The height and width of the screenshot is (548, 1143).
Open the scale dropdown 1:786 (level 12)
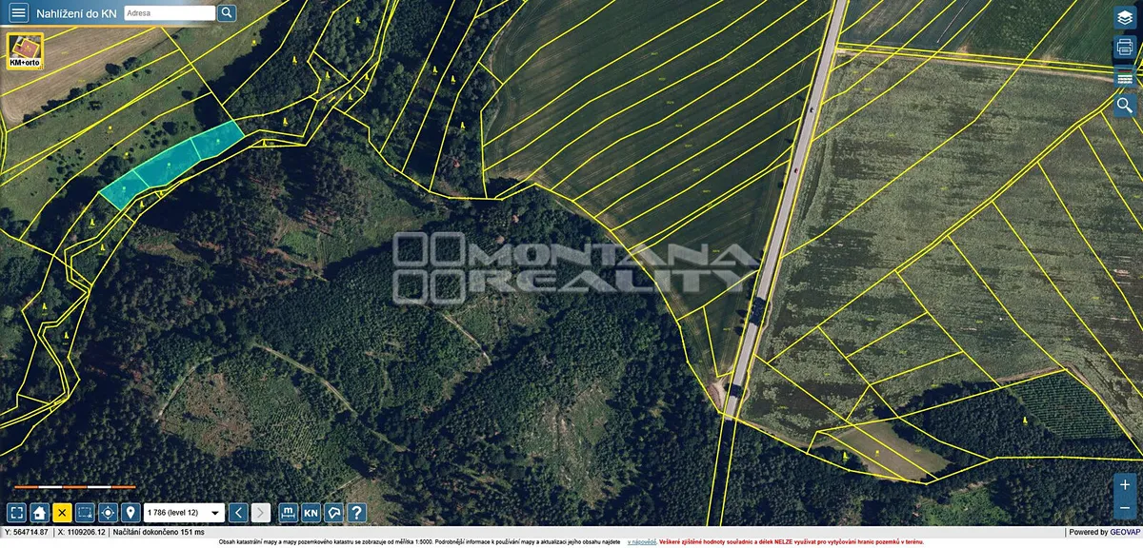(x=184, y=513)
